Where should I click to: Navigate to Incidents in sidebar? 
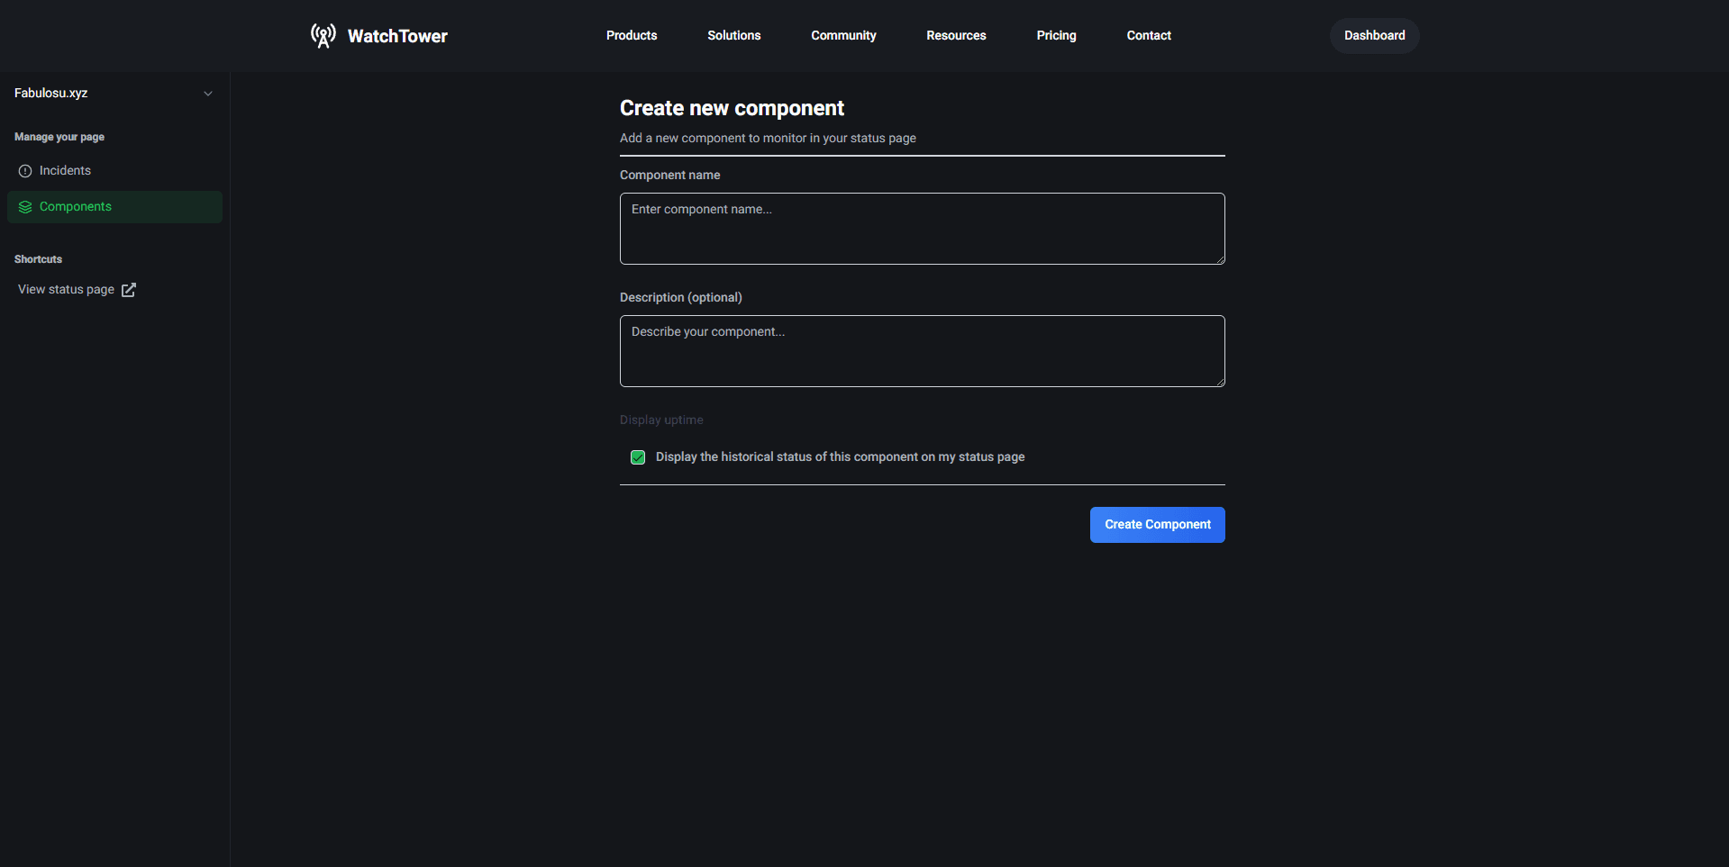[64, 170]
